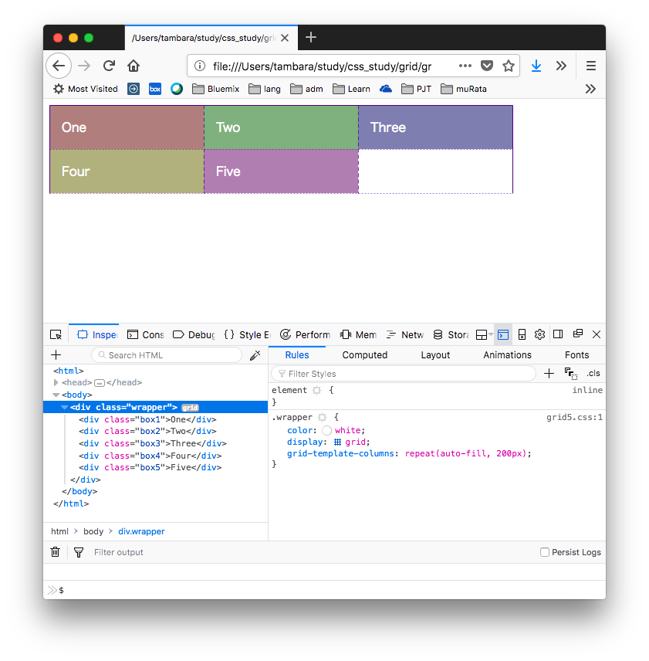Open the grid5.css:1 source link

pos(574,417)
